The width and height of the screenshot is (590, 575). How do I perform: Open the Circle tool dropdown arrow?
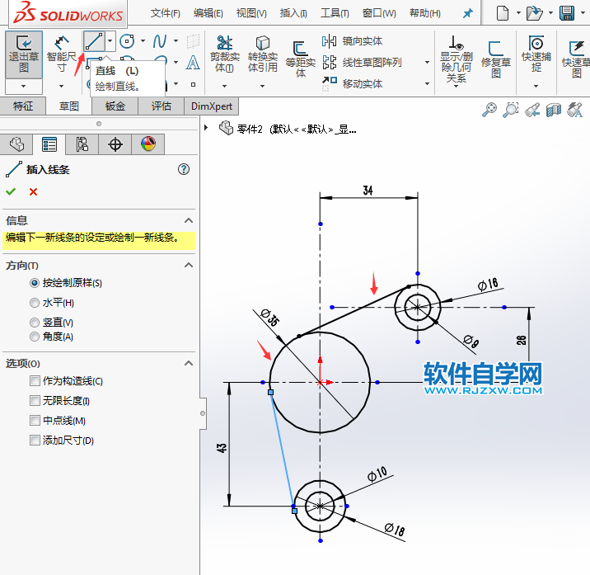pos(143,40)
